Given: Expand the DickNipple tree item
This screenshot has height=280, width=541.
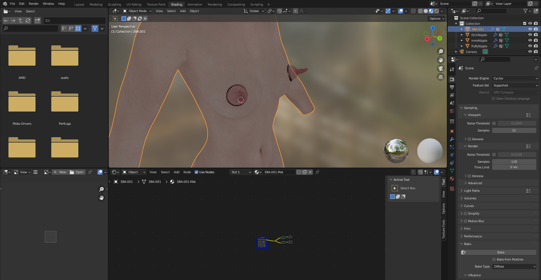Looking at the screenshot, I should [462, 35].
